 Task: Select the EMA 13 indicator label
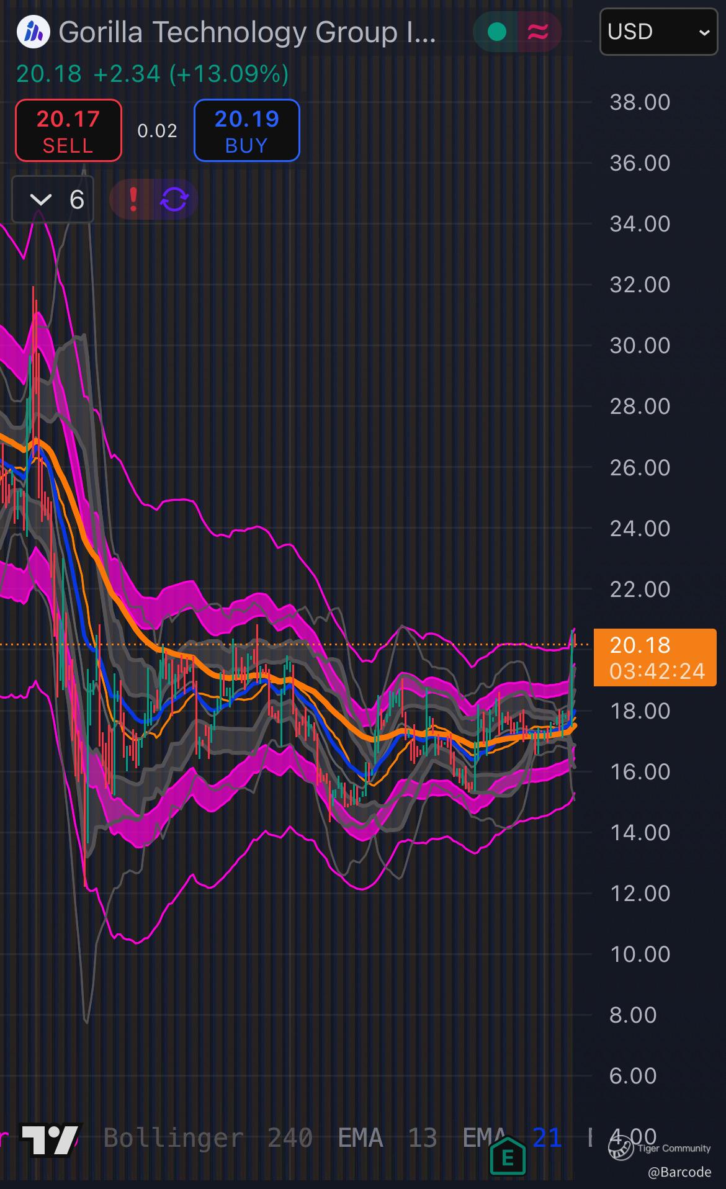point(388,1138)
